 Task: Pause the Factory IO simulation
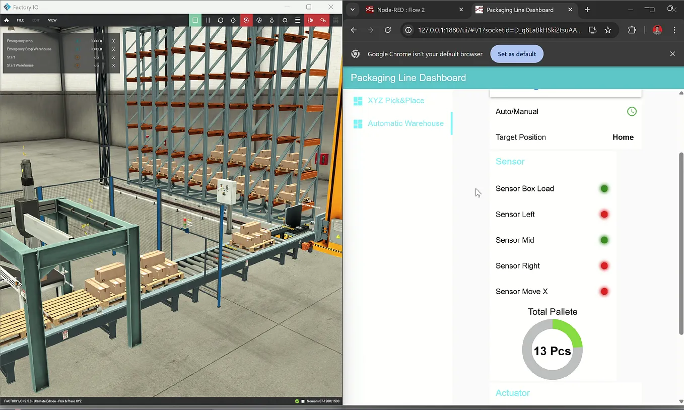tap(208, 20)
